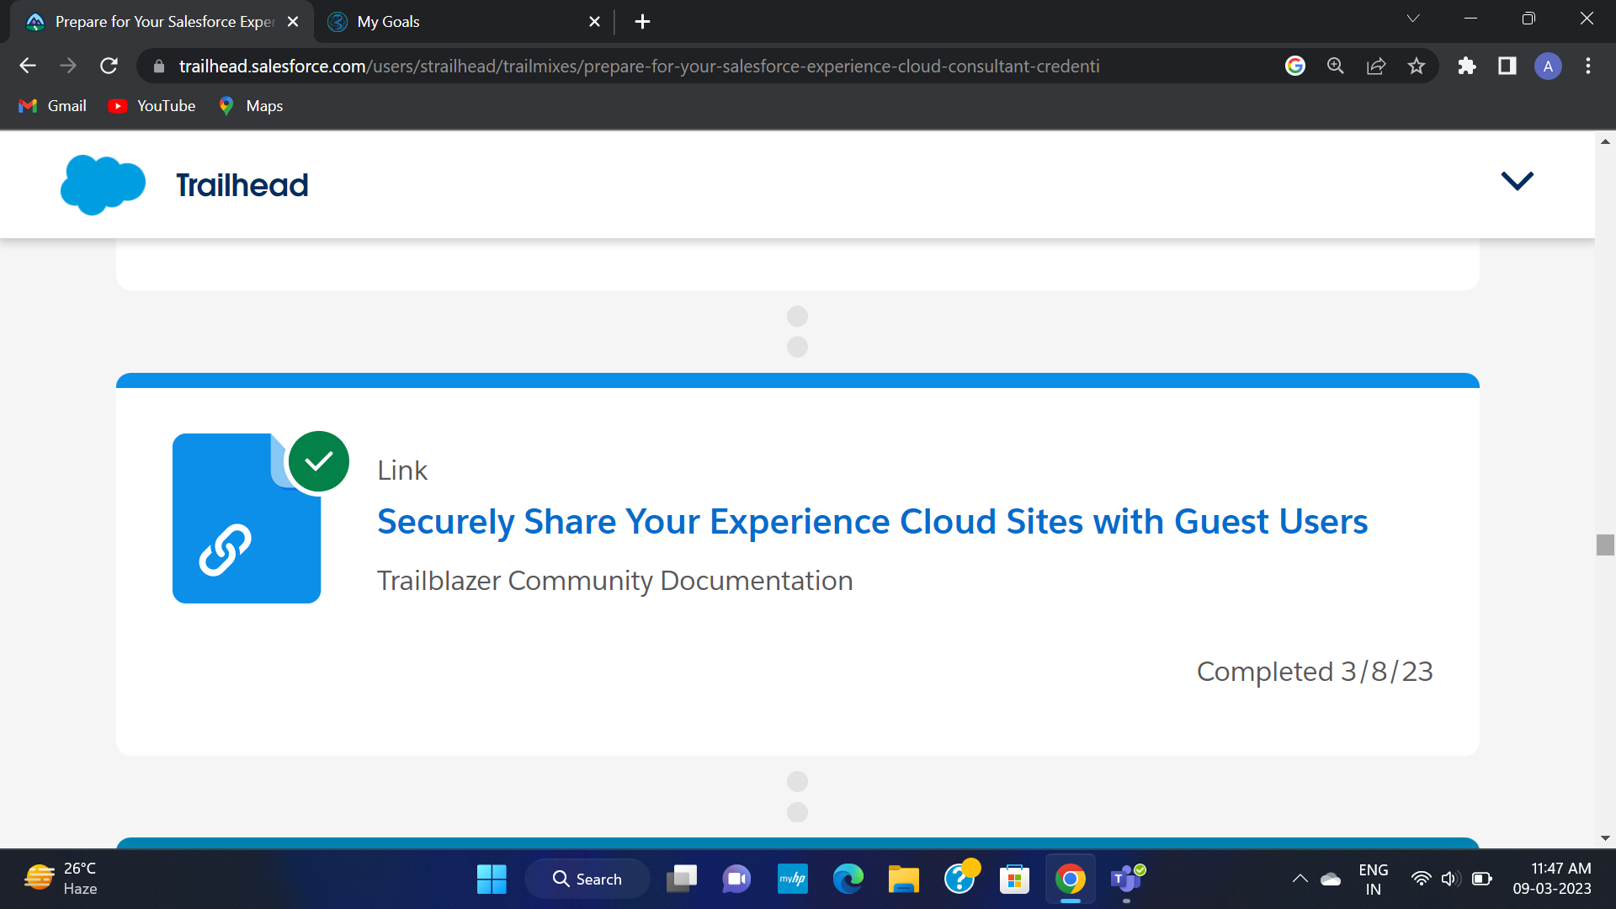
Task: Open Securely Share Your Experience Cloud Sites link
Action: click(872, 522)
